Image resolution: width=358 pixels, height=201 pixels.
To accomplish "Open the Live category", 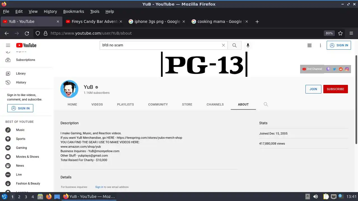I will pyautogui.click(x=26, y=174).
